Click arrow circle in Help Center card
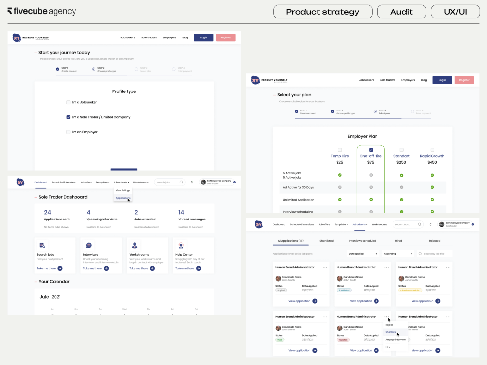The image size is (487, 365). tap(199, 268)
